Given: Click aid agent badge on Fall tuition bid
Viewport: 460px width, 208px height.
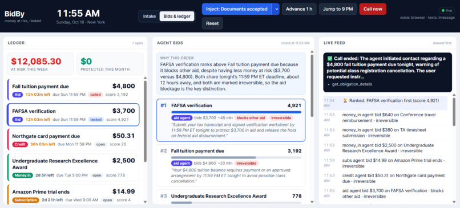Looking at the screenshot, I should click(181, 163).
